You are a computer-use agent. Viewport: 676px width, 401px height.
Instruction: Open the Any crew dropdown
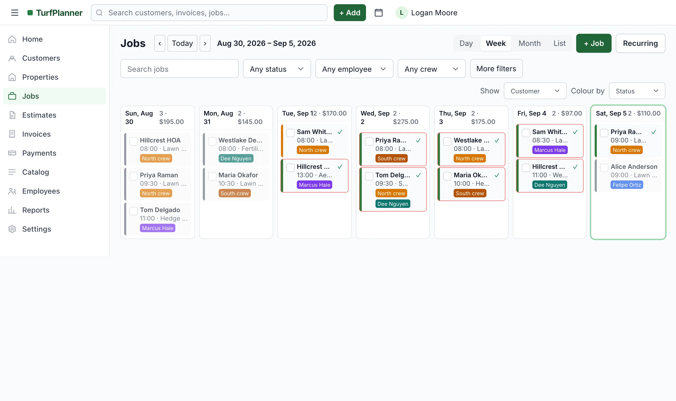click(431, 69)
